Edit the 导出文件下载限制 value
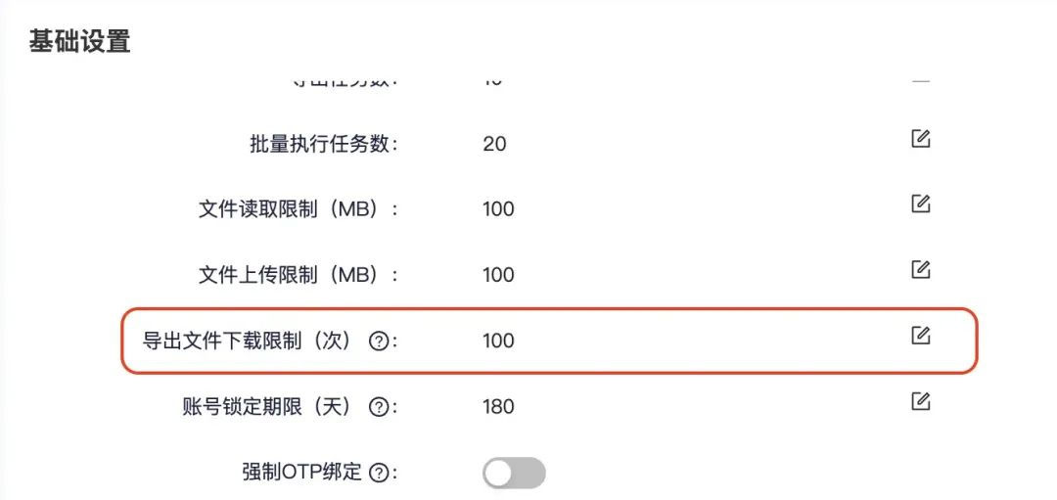The height and width of the screenshot is (500, 1057). 920,335
